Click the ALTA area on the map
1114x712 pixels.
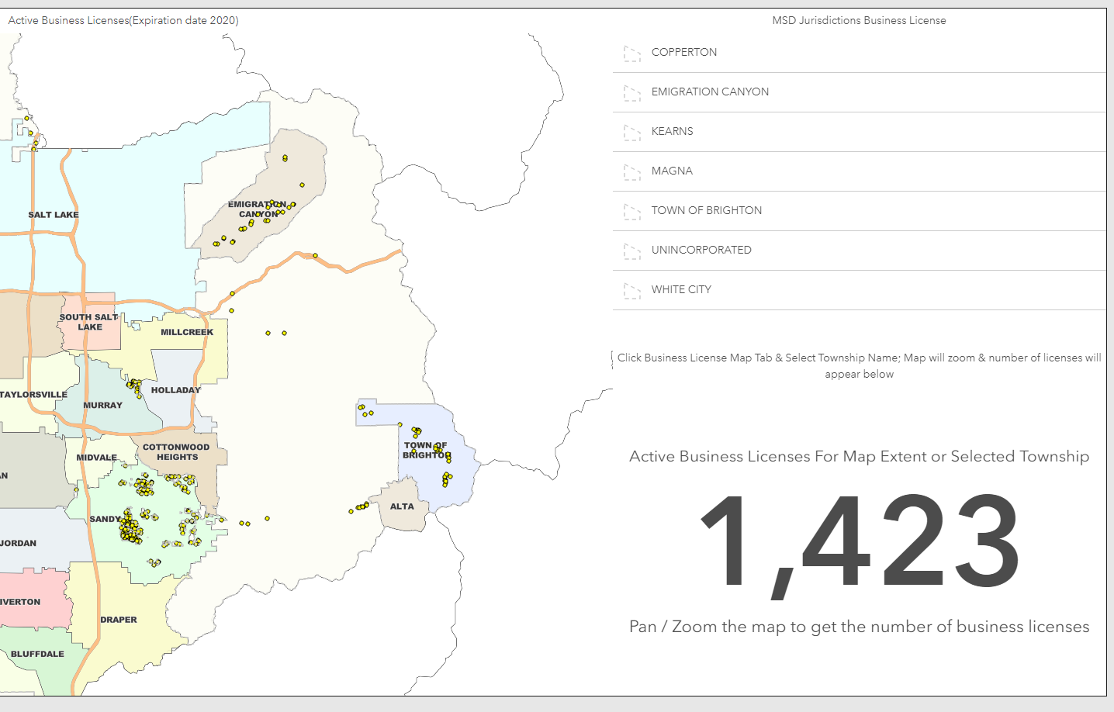pyautogui.click(x=402, y=506)
